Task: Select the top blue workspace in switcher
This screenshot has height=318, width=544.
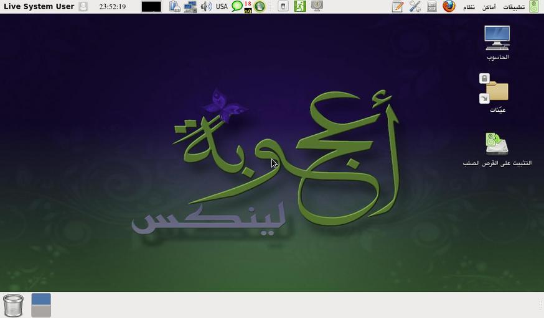Action: [x=41, y=299]
